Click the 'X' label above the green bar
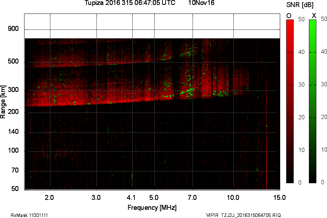This screenshot has height=218, width=327. pyautogui.click(x=314, y=16)
